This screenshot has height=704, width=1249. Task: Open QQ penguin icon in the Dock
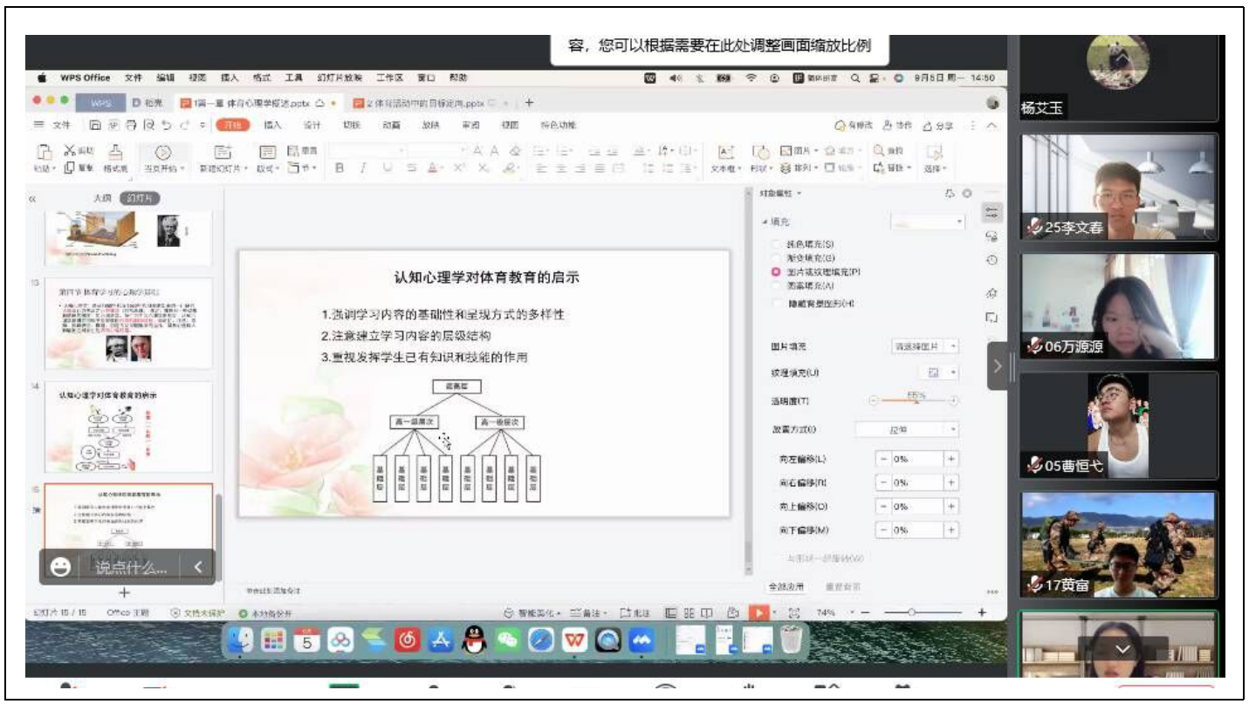[x=474, y=640]
